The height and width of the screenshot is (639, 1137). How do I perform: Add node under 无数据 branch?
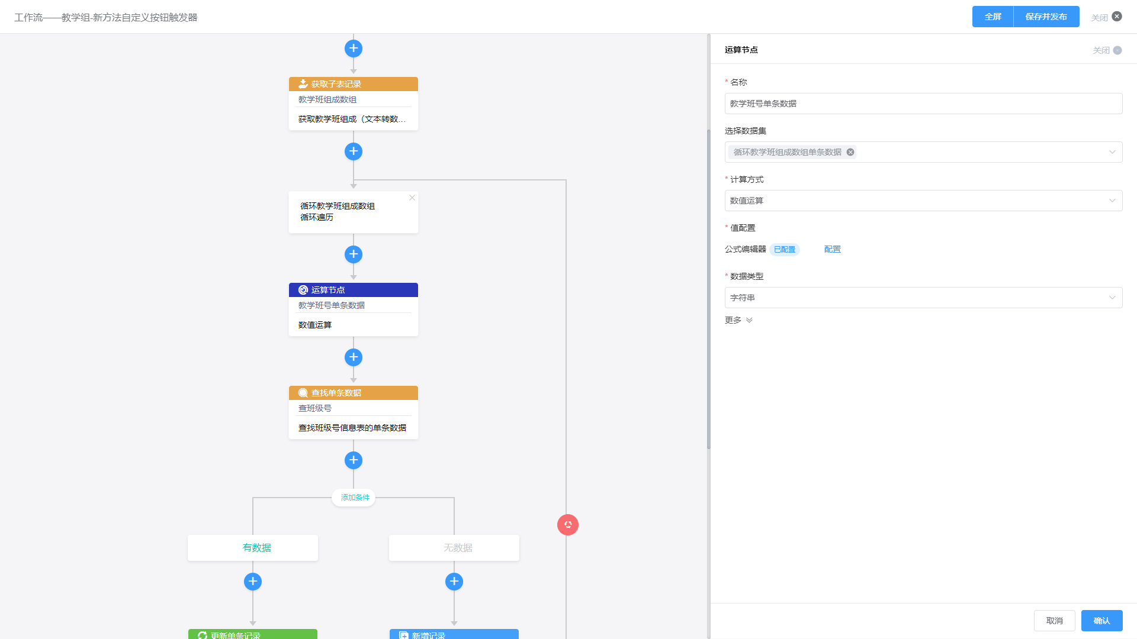454,582
